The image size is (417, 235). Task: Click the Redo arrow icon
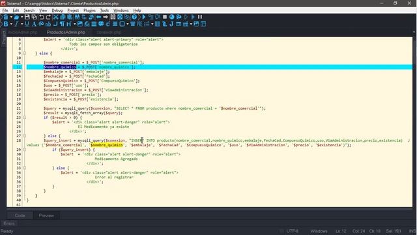point(48,17)
